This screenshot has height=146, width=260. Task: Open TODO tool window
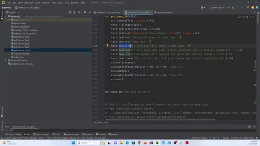click(x=56, y=134)
